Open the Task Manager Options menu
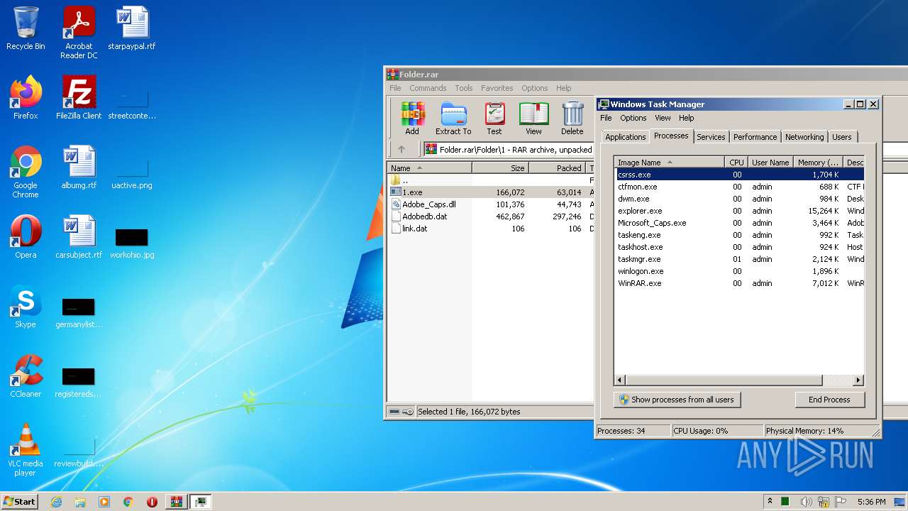This screenshot has height=511, width=908. click(633, 118)
